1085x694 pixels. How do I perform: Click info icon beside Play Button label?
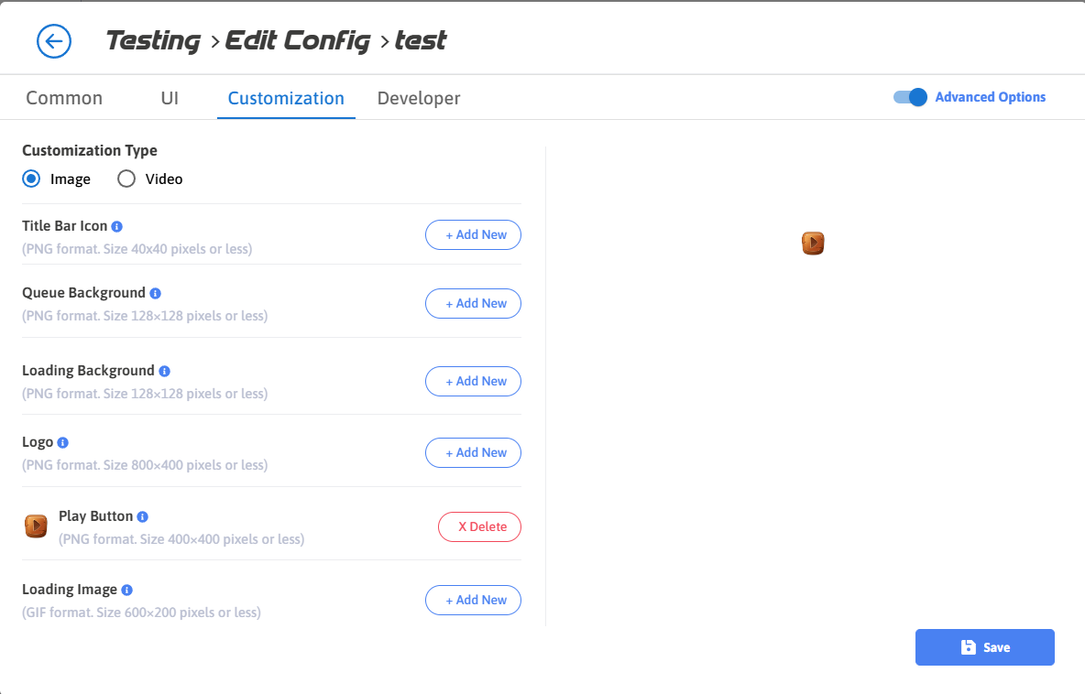tap(143, 516)
